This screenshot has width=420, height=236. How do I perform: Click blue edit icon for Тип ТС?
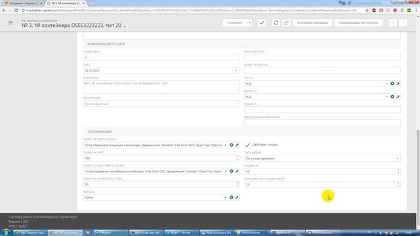pyautogui.click(x=398, y=83)
